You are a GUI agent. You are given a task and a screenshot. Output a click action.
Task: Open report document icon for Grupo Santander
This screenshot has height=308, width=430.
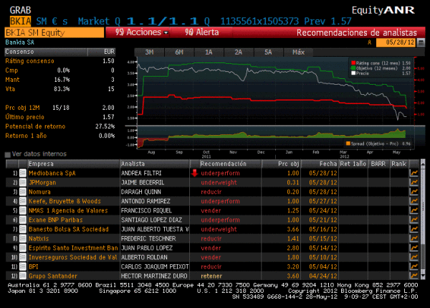click(23, 276)
